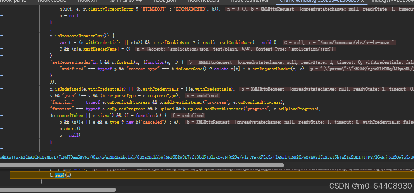The height and width of the screenshot is (193, 414).
Task: Click b.withCredentials = !!e.withCredentials assignment
Action: pos(185,89)
